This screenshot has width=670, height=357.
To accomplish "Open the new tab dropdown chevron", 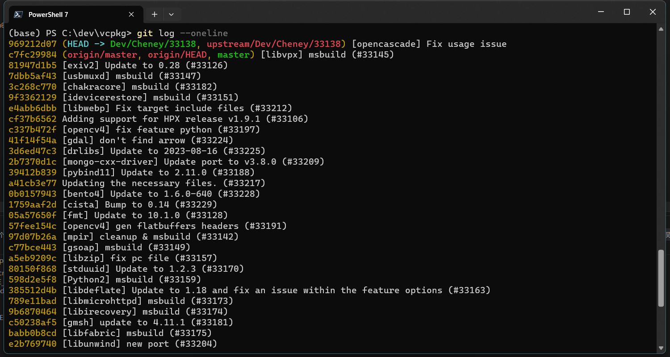I will click(172, 14).
